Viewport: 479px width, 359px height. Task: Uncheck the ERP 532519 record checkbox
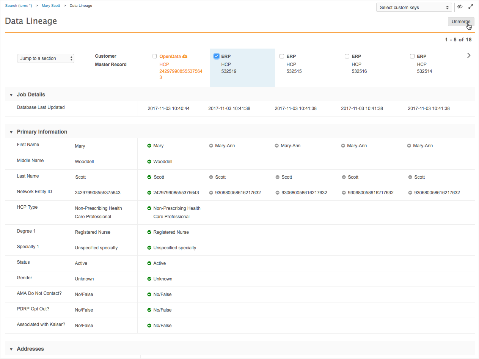click(217, 56)
